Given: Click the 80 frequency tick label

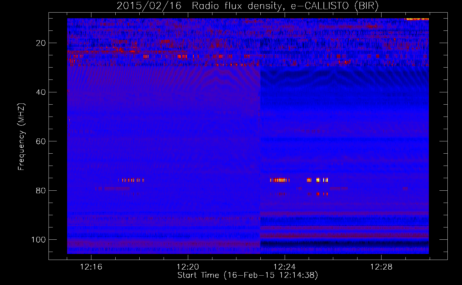Looking at the screenshot, I should [x=41, y=190].
